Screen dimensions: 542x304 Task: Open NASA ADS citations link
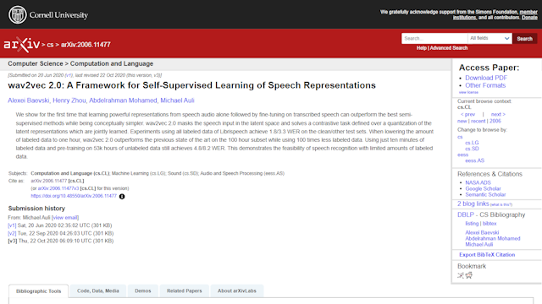[478, 182]
